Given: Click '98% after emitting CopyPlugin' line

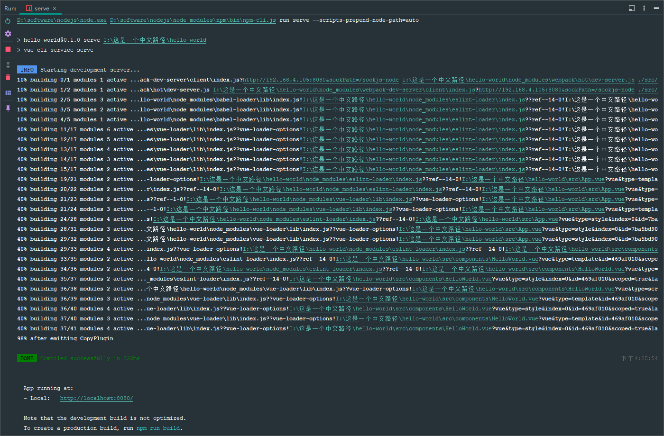Looking at the screenshot, I should 65,339.
